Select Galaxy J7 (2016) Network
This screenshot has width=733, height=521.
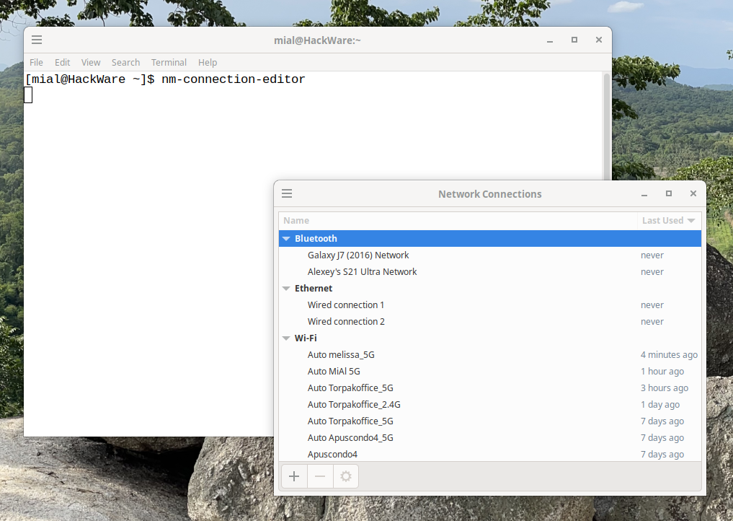(358, 255)
